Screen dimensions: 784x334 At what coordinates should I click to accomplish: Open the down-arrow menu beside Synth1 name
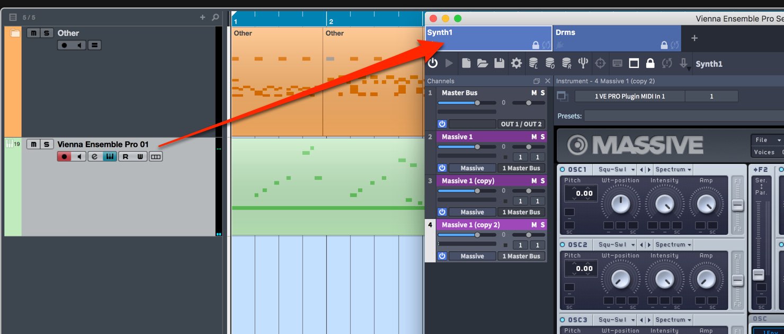coord(684,64)
